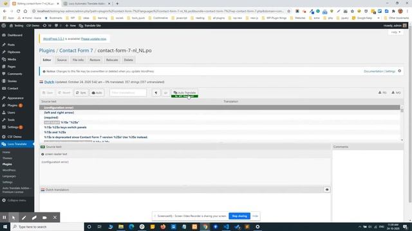Open Tools in the admin sidebar
Screen dimensions: 412x231
point(11,120)
